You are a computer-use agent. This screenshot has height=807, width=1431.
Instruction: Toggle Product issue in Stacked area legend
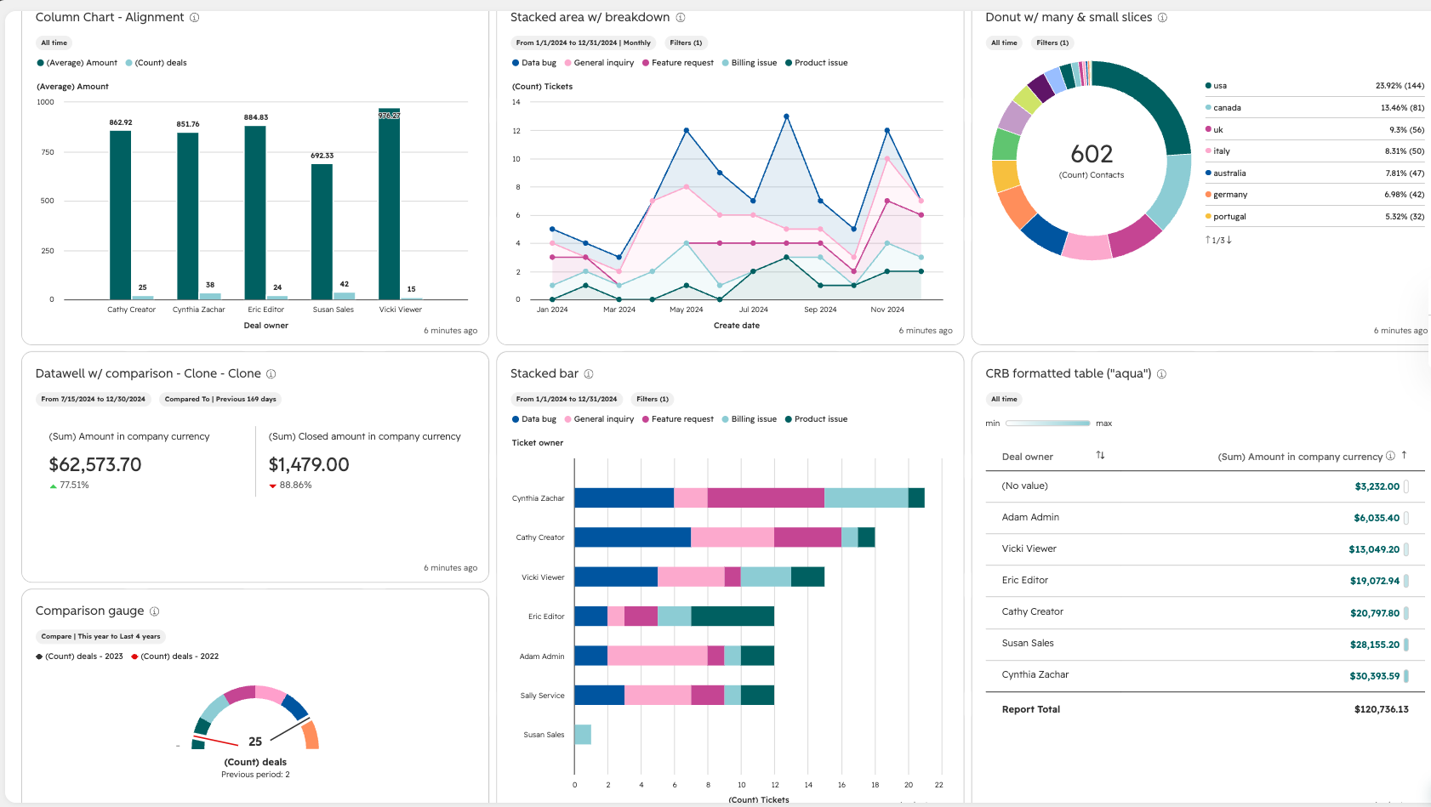pyautogui.click(x=817, y=63)
